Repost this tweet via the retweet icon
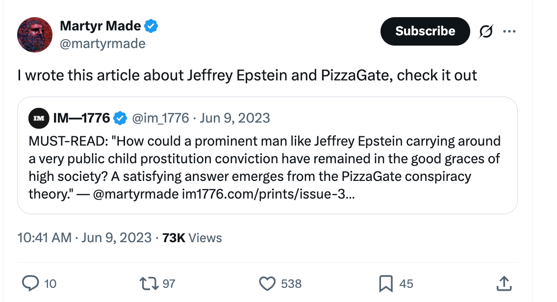Image resolution: width=557 pixels, height=302 pixels. (148, 283)
